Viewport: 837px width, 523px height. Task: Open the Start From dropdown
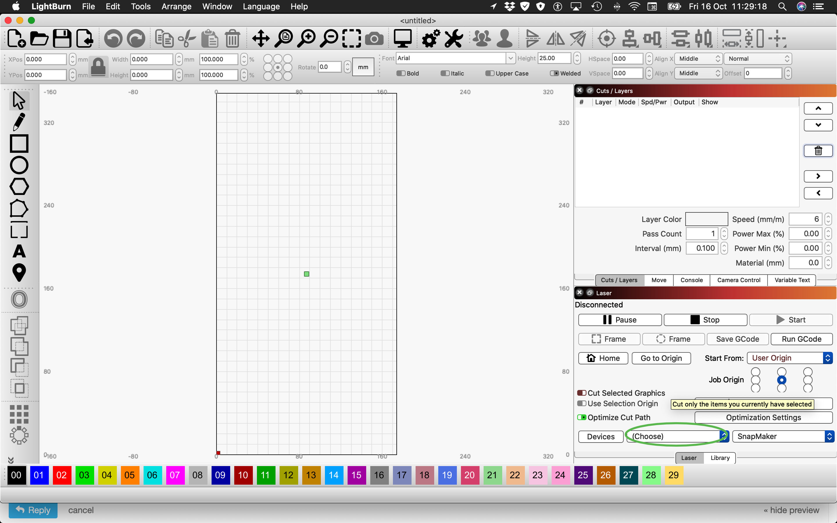tap(789, 358)
